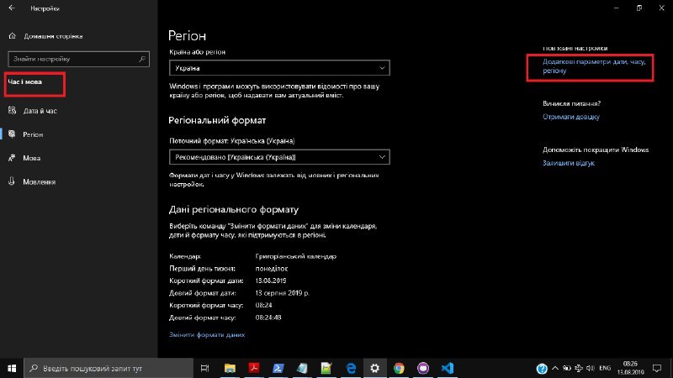The height and width of the screenshot is (378, 673).
Task: Click the taskbar search box
Action: click(x=109, y=368)
